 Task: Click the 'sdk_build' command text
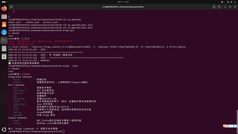[x=19, y=99]
